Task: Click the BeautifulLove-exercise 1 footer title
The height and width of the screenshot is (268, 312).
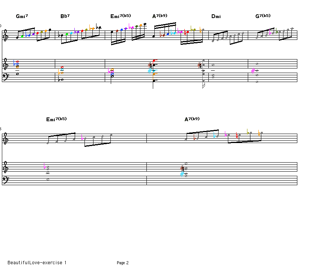Action: [x=37, y=262]
